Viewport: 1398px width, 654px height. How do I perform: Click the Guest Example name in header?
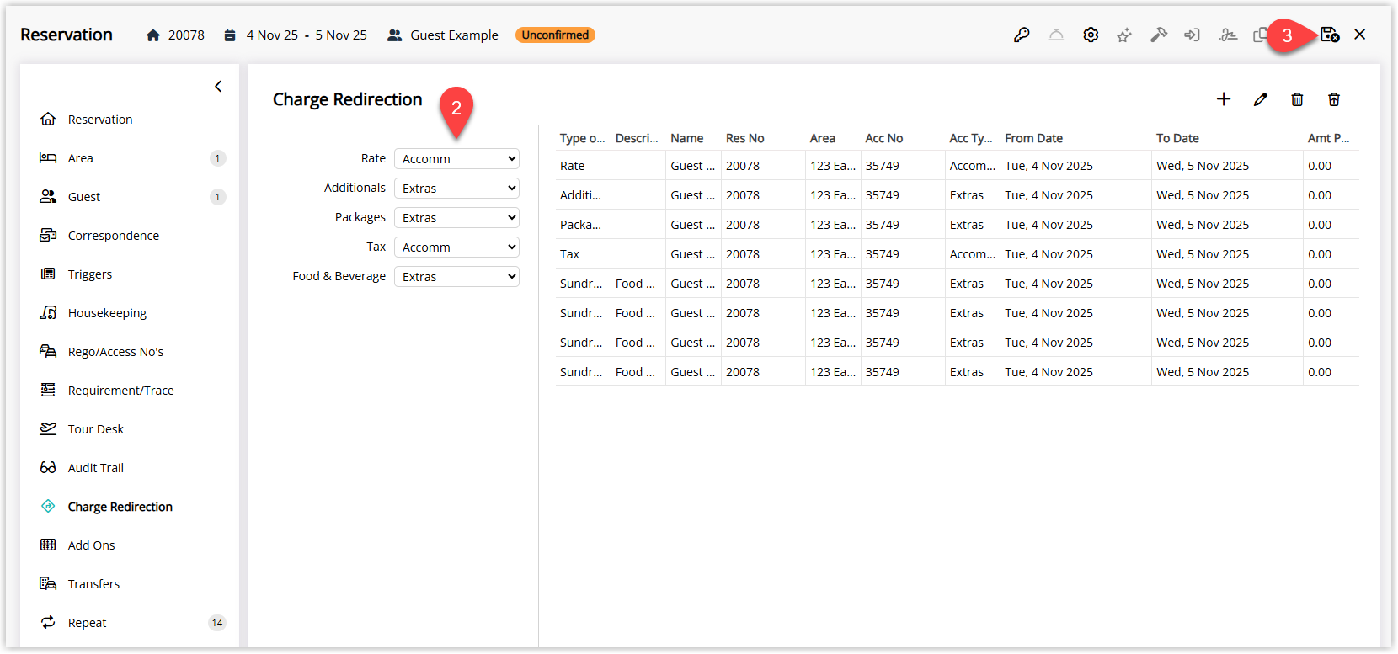[x=454, y=35]
